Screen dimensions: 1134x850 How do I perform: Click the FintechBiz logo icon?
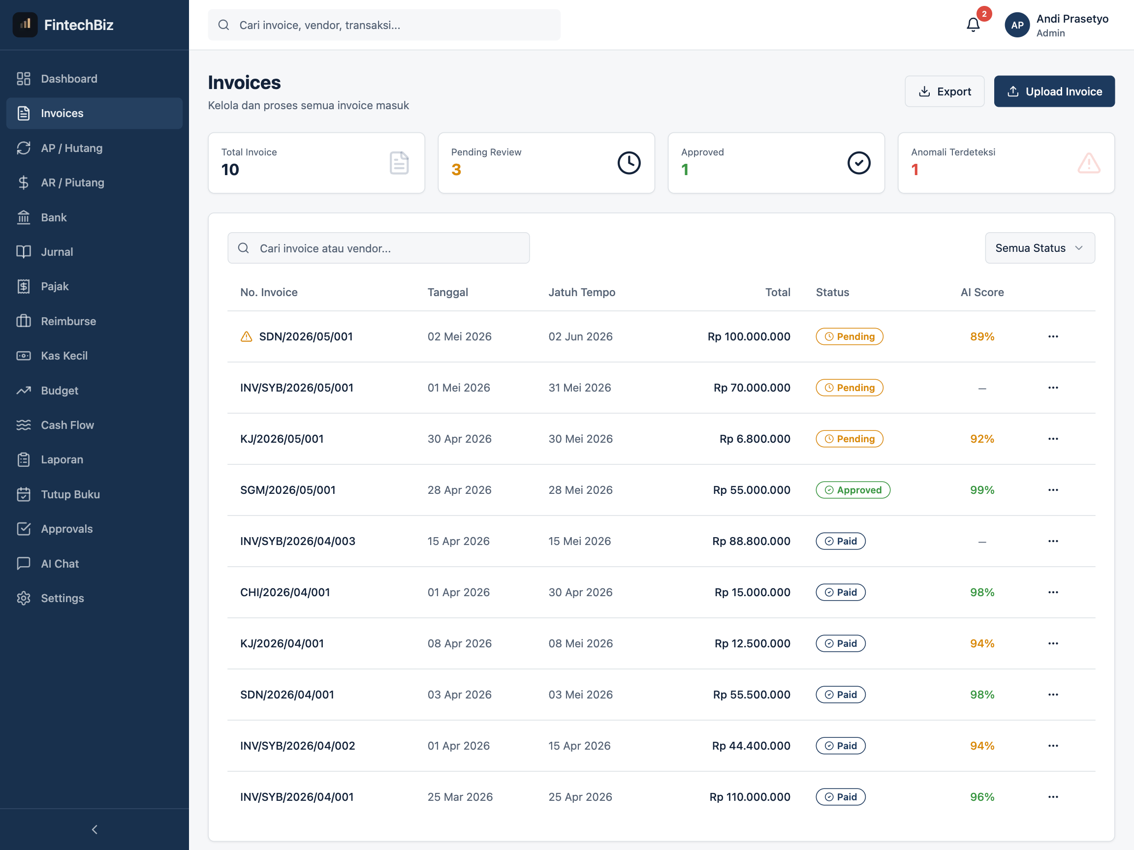[x=25, y=25]
